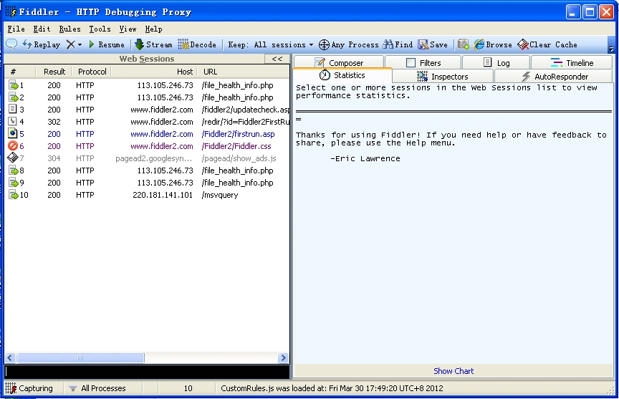Toggle Stream mode in toolbar
Viewport: 619px width, 399px height.
click(153, 44)
